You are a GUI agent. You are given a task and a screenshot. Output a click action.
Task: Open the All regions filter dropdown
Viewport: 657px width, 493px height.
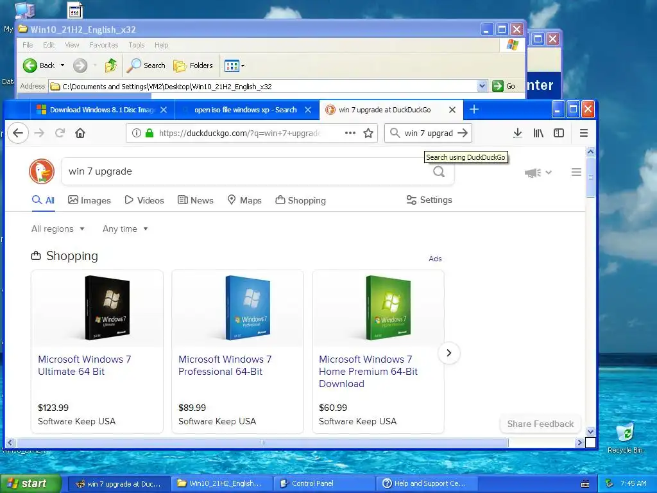(x=58, y=229)
